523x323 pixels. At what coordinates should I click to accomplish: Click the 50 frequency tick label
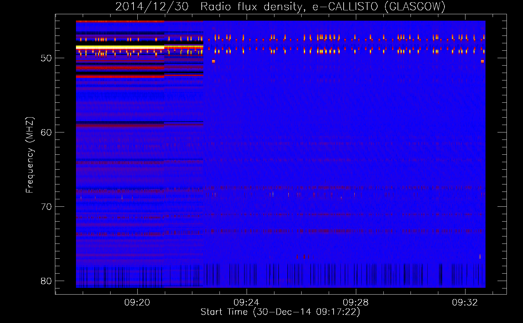coord(46,58)
